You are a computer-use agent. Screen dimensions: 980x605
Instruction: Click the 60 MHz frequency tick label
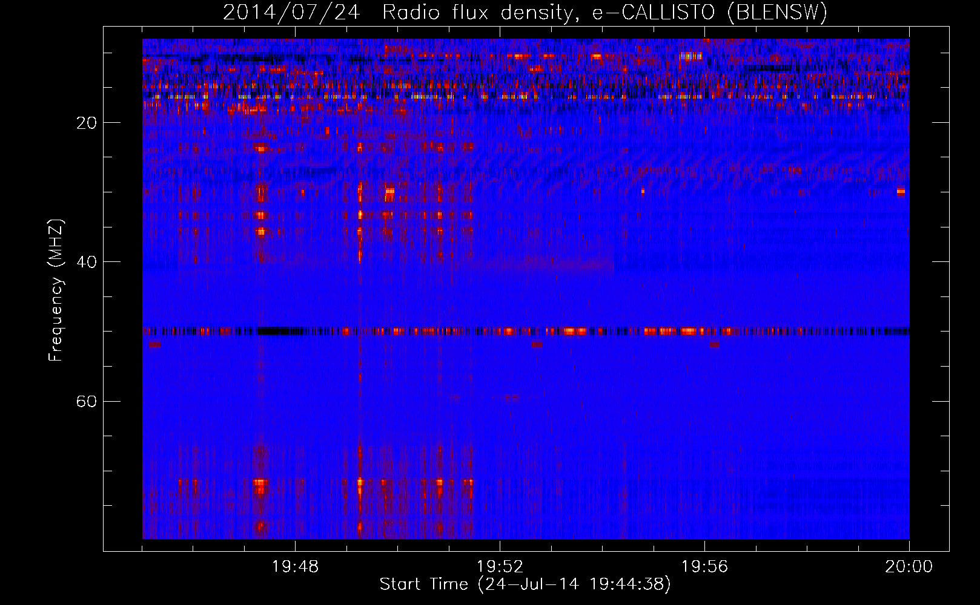[87, 401]
